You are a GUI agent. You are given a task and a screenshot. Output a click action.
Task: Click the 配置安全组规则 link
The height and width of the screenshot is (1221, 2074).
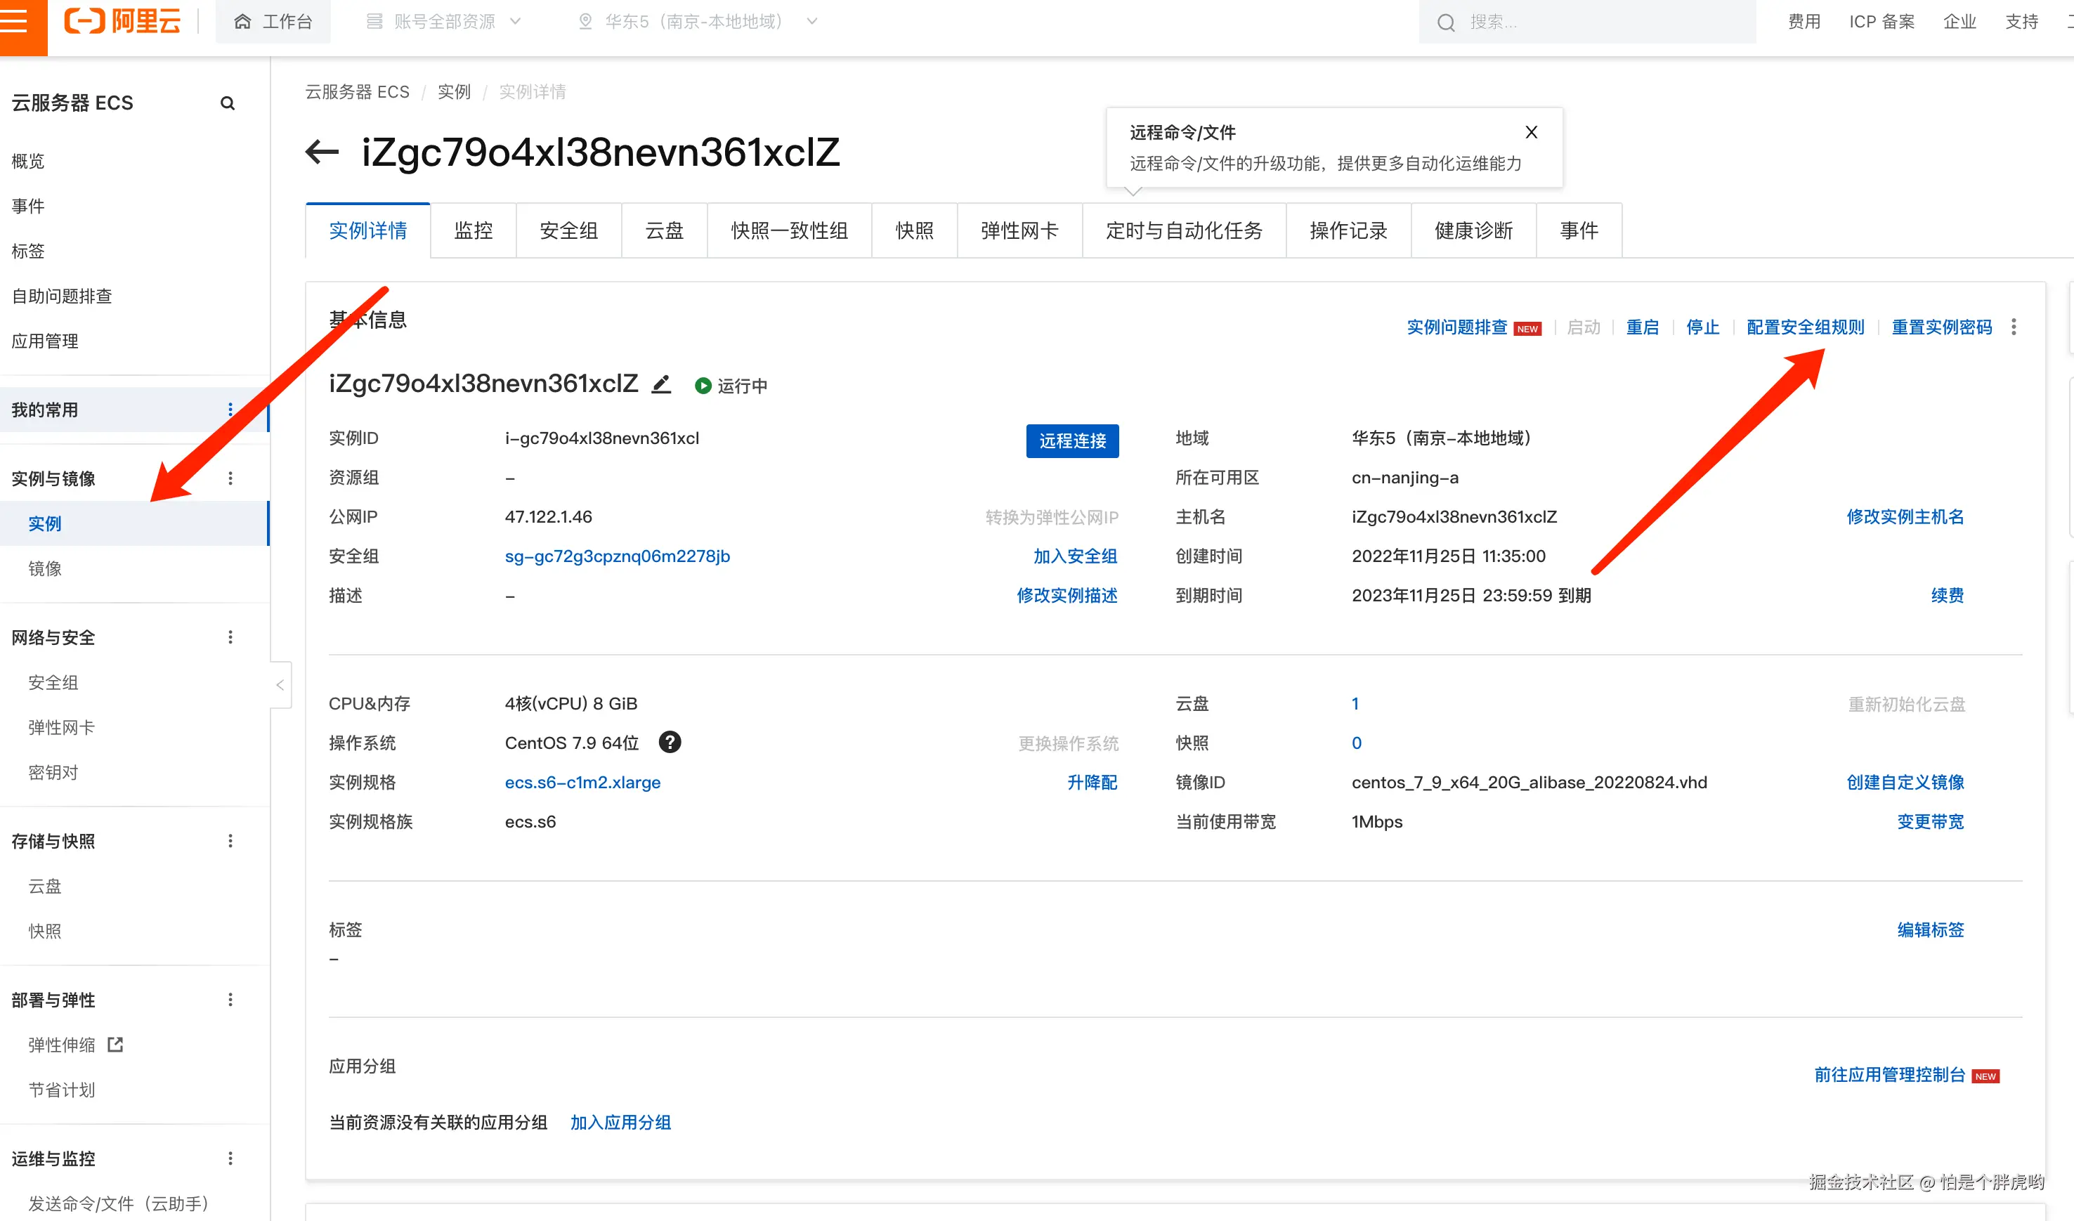point(1805,327)
